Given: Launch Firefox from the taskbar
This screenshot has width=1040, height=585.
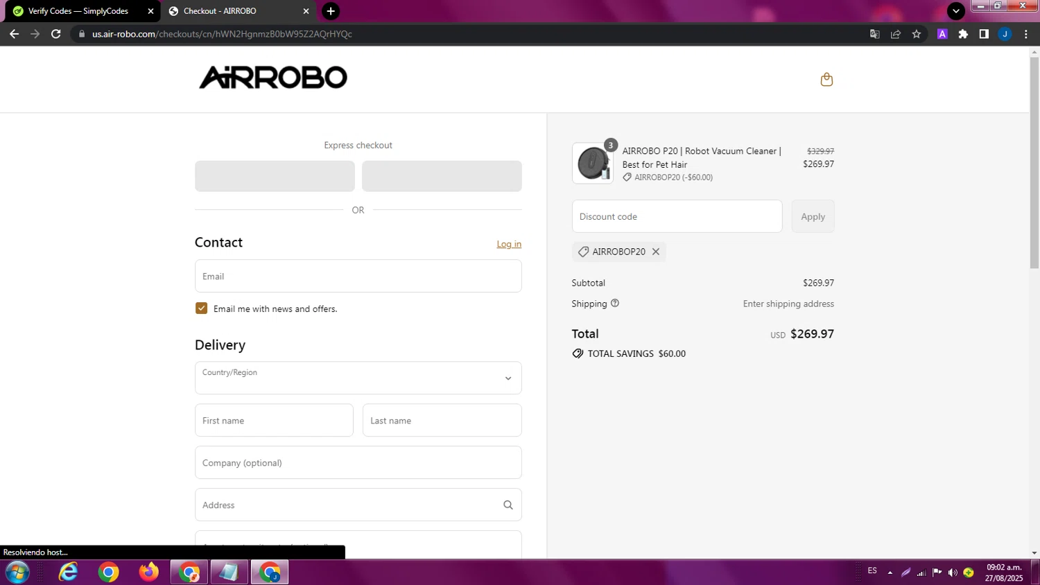Looking at the screenshot, I should pos(148,573).
